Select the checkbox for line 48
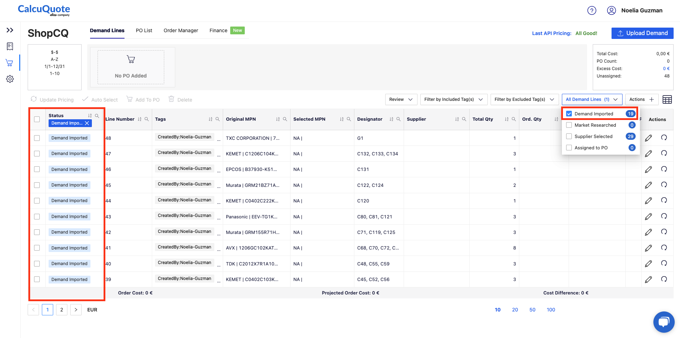 coord(37,138)
